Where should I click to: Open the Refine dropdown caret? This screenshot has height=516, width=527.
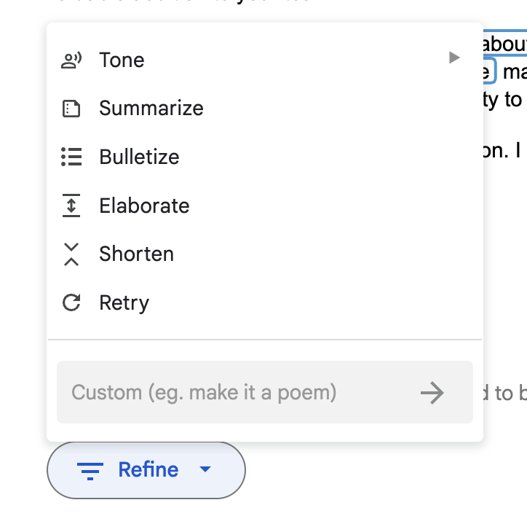(x=205, y=469)
